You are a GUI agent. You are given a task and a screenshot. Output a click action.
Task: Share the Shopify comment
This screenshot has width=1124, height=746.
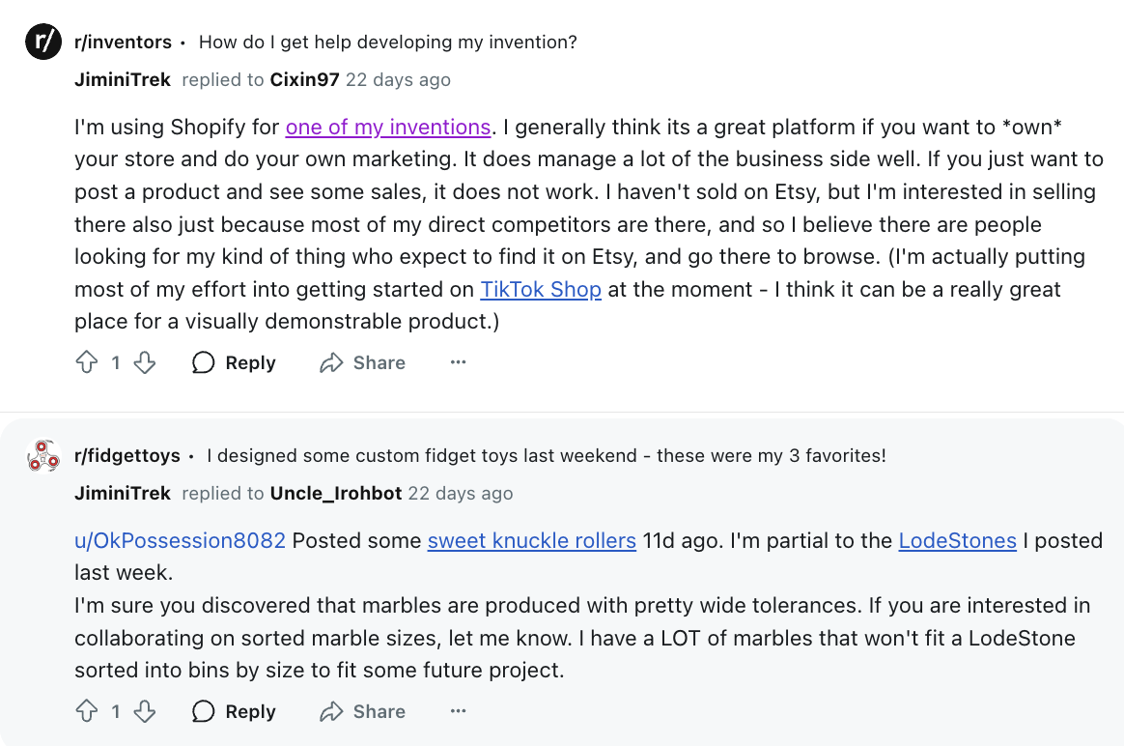[x=363, y=362]
